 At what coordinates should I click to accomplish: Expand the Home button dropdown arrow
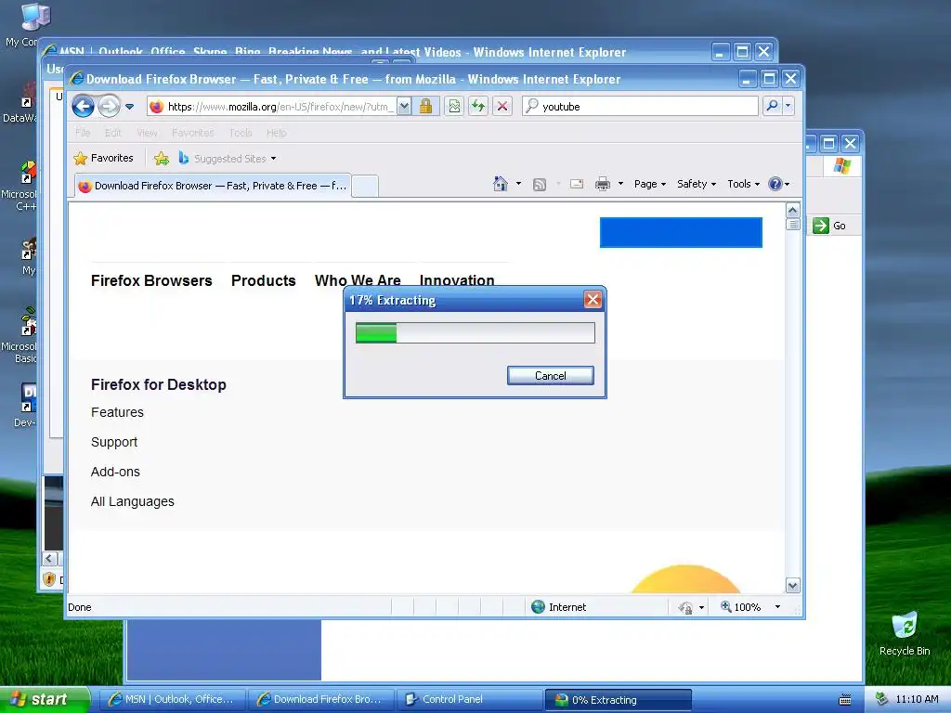pyautogui.click(x=518, y=184)
